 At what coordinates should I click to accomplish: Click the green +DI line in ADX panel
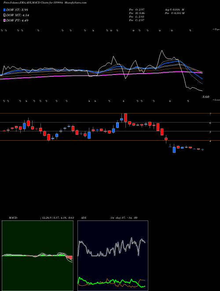tap(111, 281)
